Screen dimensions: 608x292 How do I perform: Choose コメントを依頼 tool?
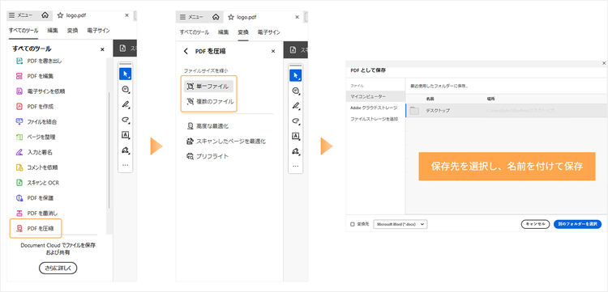click(x=36, y=167)
